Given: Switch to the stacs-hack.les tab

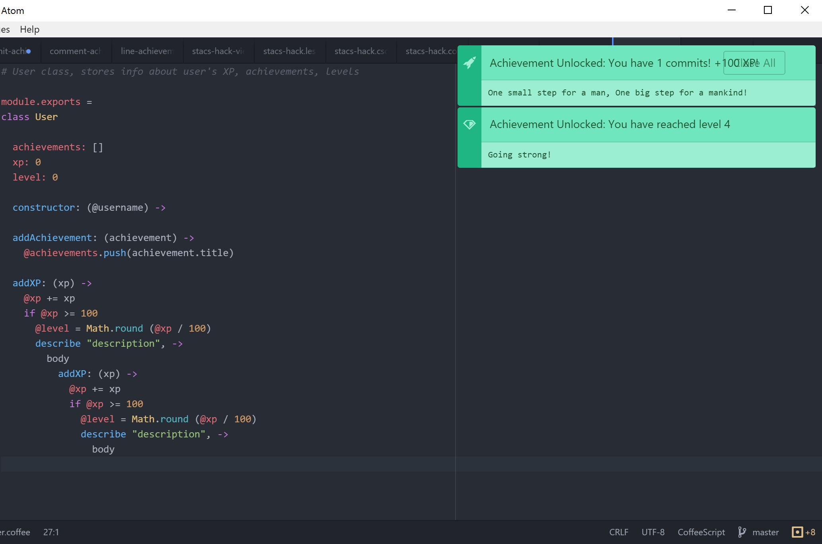Looking at the screenshot, I should coord(289,51).
